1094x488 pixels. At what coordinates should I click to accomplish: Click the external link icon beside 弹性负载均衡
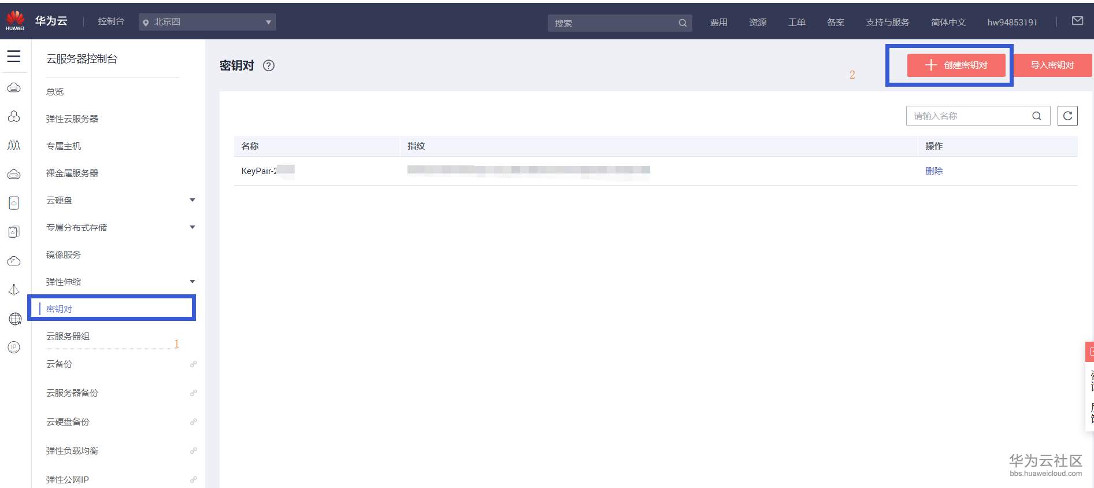194,450
